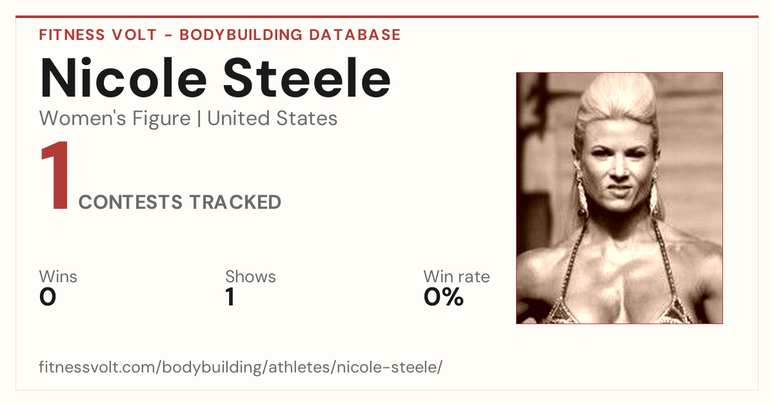The height and width of the screenshot is (406, 774).
Task: Click the Wins value 0
Action: 48,297
